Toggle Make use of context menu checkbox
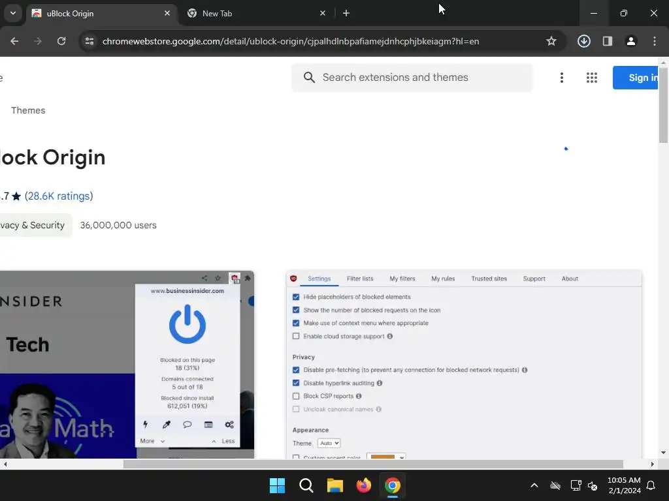This screenshot has width=669, height=501. [x=296, y=323]
